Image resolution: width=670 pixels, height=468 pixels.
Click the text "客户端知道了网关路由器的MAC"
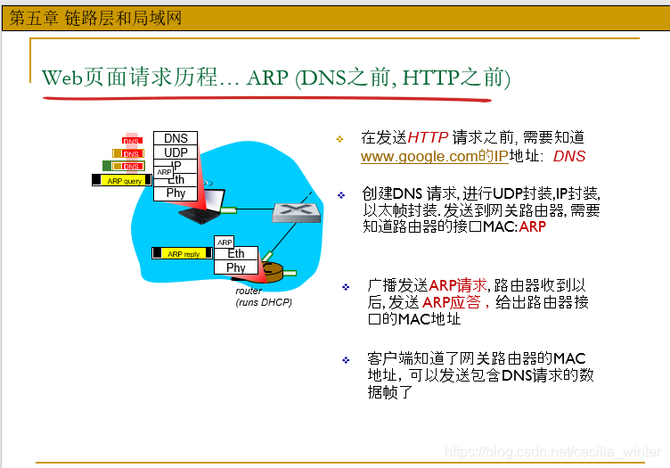pos(477,357)
